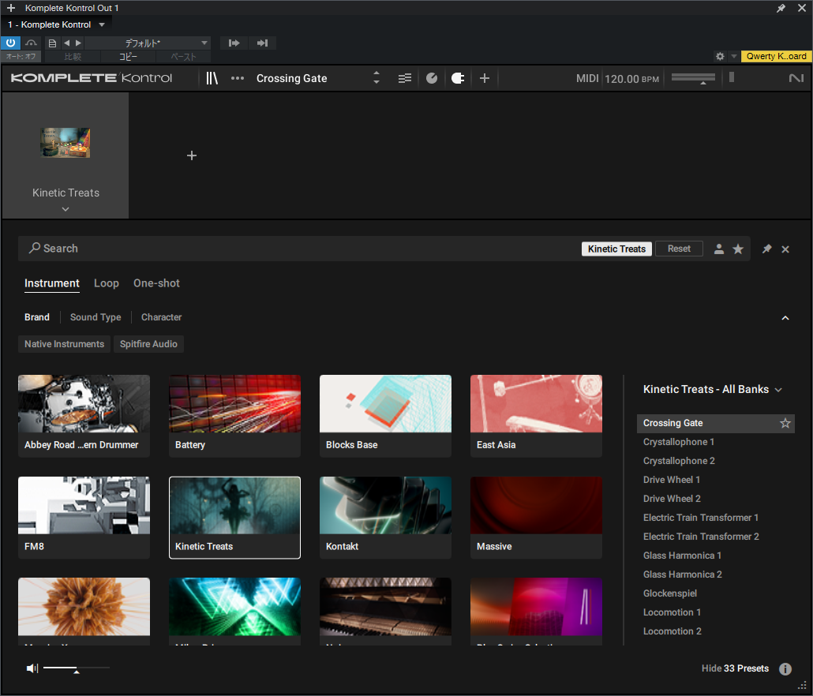Image resolution: width=813 pixels, height=696 pixels.
Task: Open the perform panel clock icon
Action: (432, 78)
